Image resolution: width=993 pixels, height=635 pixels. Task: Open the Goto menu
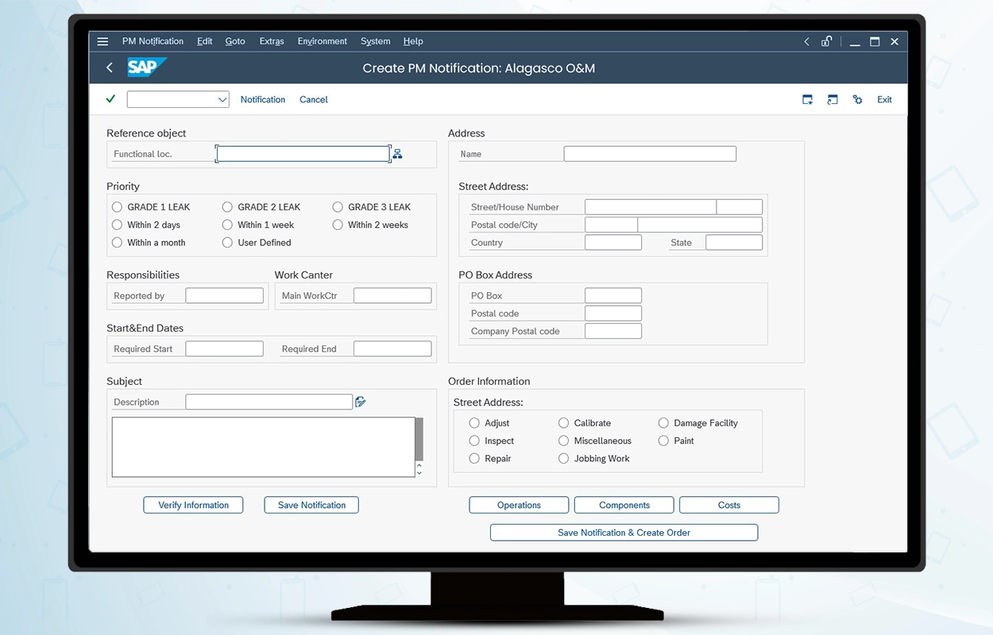[235, 41]
